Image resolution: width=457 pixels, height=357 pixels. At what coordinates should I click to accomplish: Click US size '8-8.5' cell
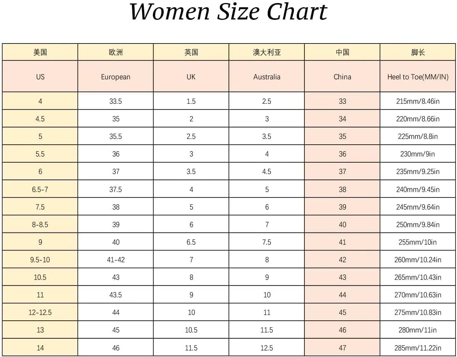tap(40, 225)
